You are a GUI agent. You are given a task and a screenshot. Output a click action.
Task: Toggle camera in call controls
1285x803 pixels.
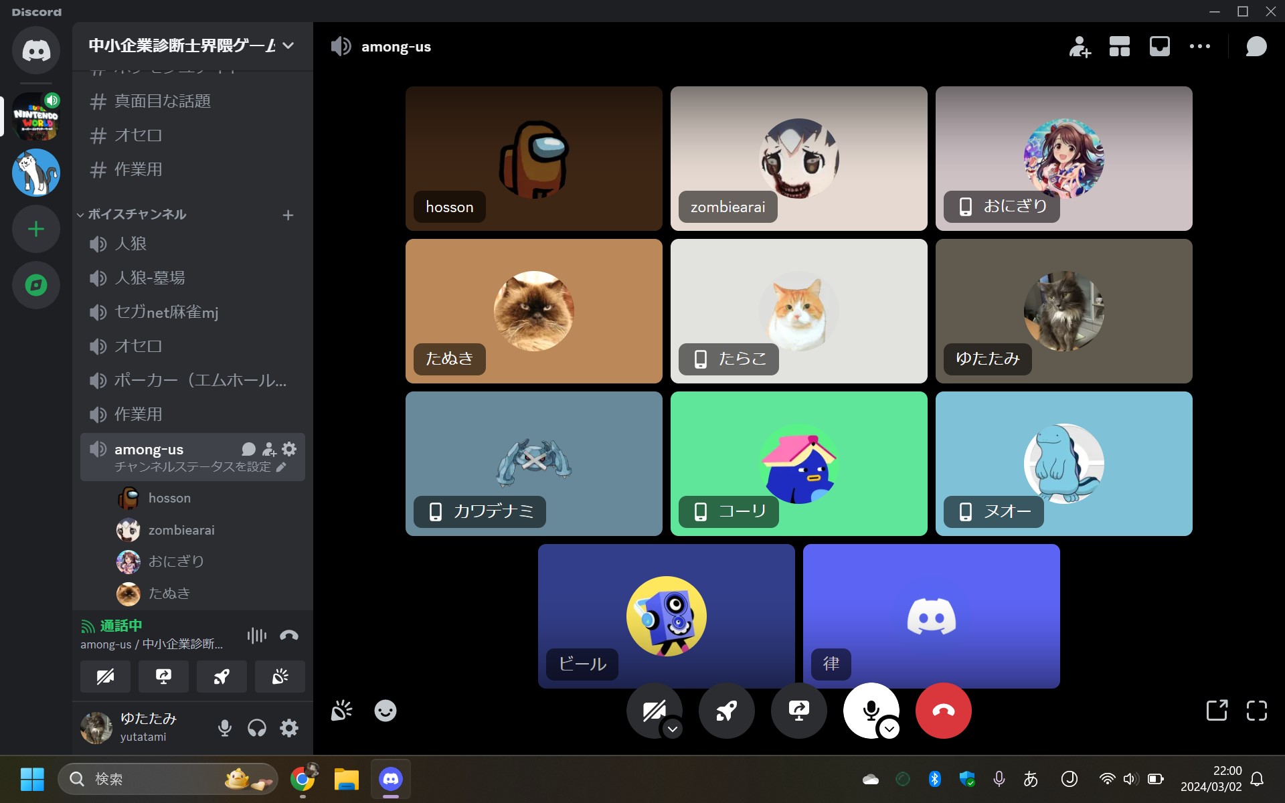coord(653,709)
